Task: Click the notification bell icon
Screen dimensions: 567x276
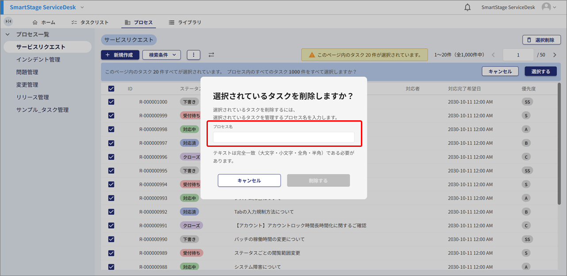Action: [x=467, y=8]
